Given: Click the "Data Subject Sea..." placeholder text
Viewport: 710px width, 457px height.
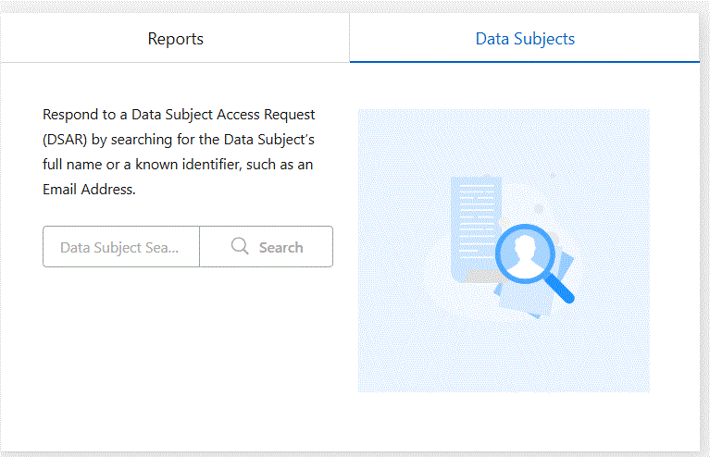Looking at the screenshot, I should [x=118, y=247].
